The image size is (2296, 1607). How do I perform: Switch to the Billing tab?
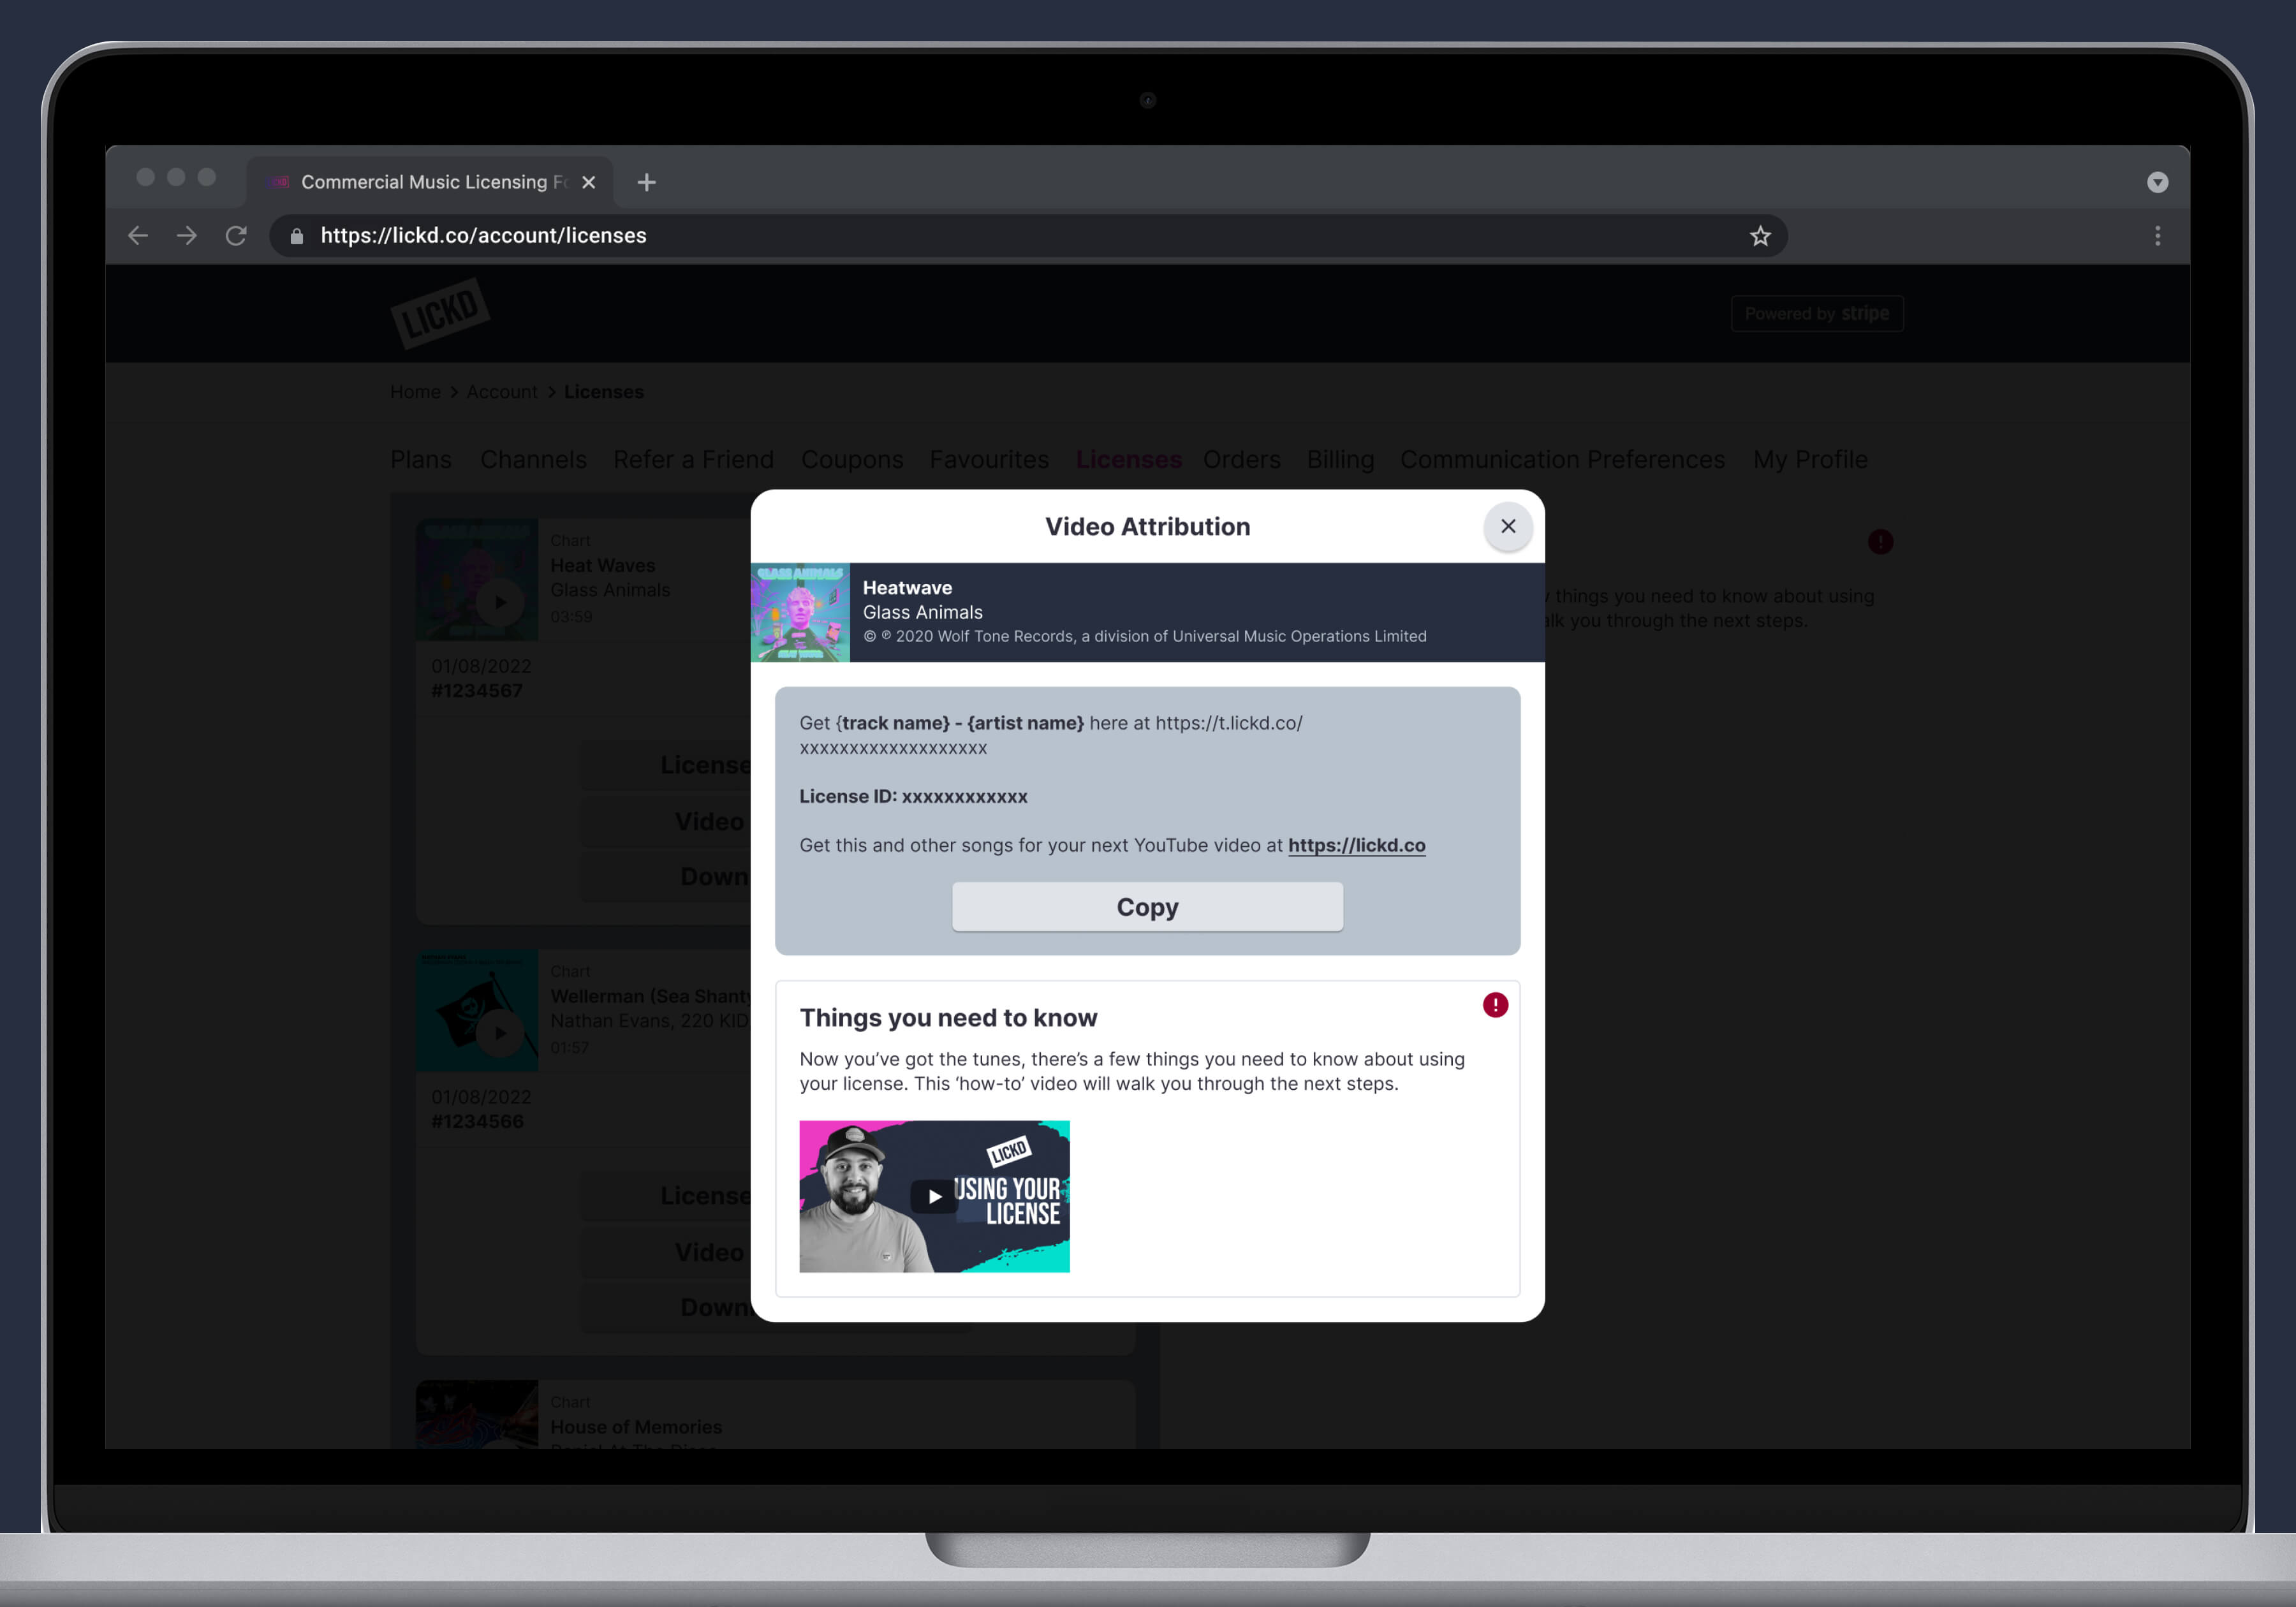tap(1340, 460)
